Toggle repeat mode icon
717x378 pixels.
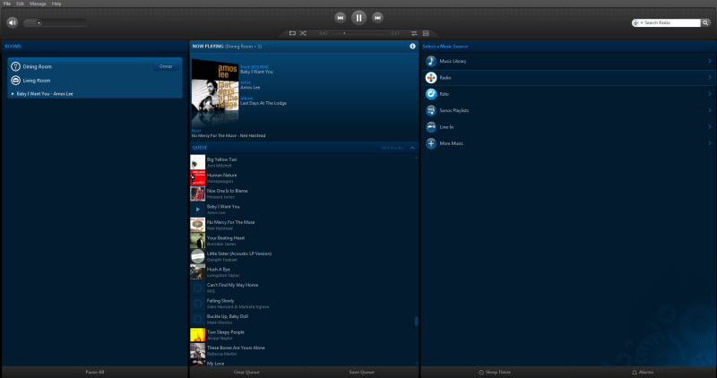coord(292,33)
